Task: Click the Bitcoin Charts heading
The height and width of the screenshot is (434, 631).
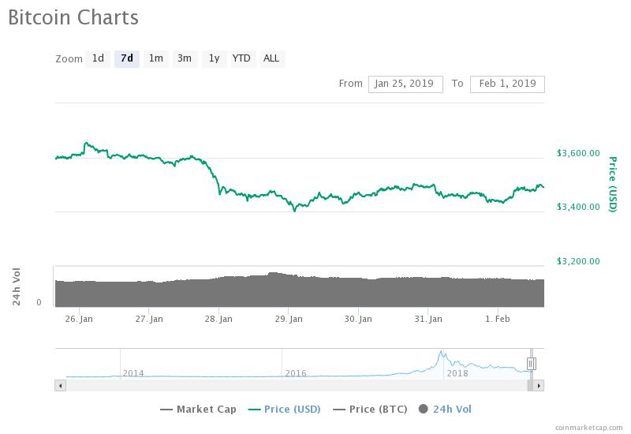Action: [x=73, y=17]
